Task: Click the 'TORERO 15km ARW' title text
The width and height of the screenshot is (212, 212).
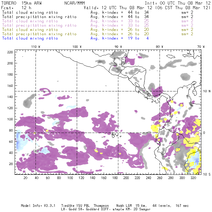Action: tap(21, 3)
